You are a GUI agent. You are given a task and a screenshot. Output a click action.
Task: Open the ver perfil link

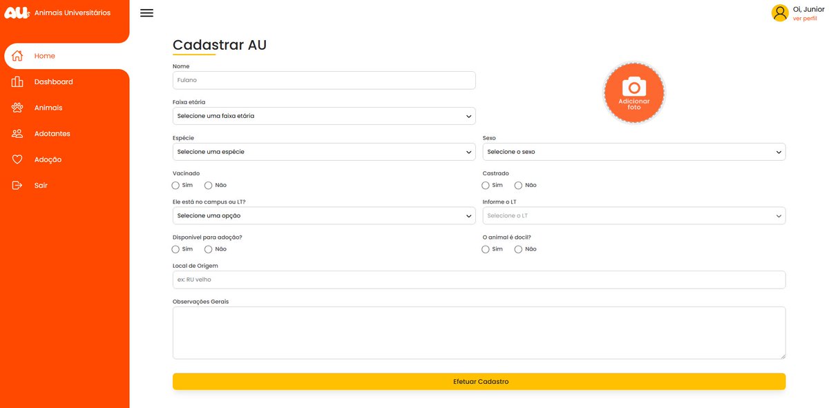point(805,19)
